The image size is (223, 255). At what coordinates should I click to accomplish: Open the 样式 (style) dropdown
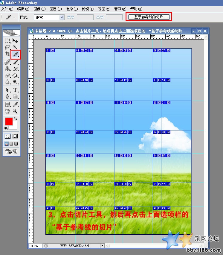point(49,17)
